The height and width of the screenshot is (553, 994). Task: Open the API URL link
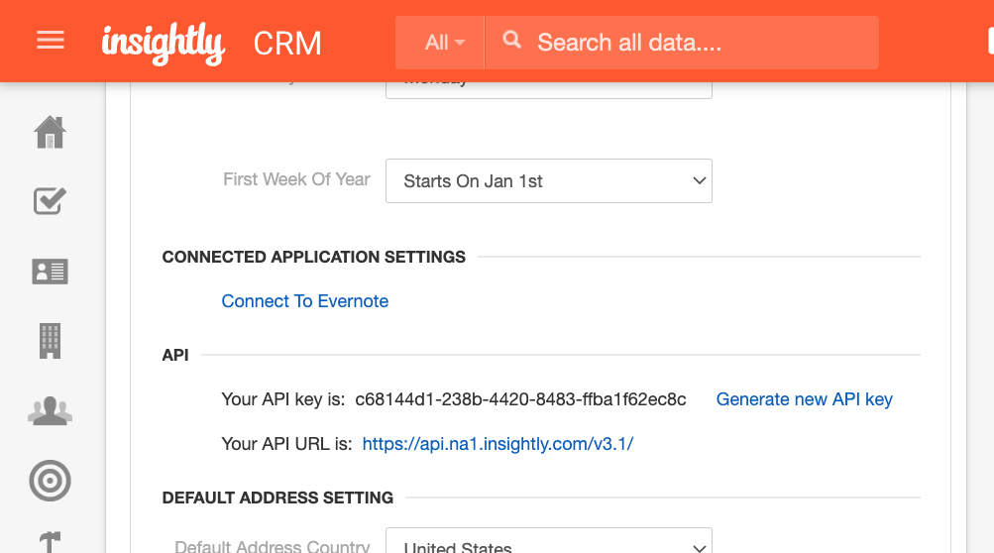pos(497,444)
